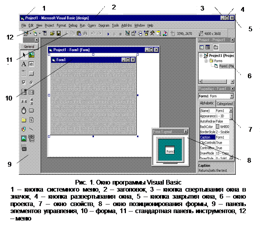Viewport: 260px width, 226px height.
Task: Click the DrawMode property row
Action: pos(214,153)
